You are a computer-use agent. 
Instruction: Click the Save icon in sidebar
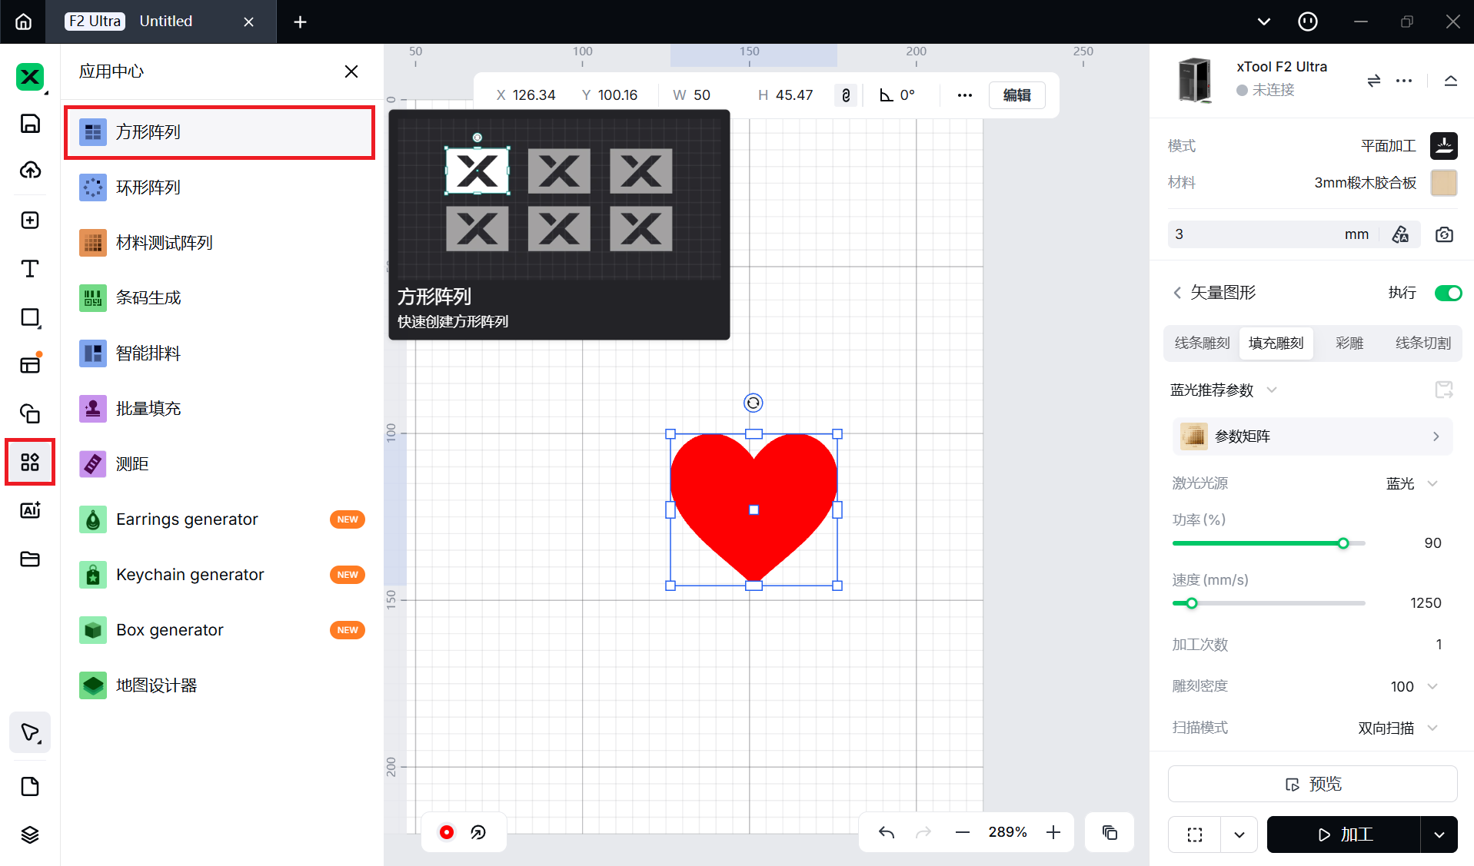pyautogui.click(x=30, y=124)
